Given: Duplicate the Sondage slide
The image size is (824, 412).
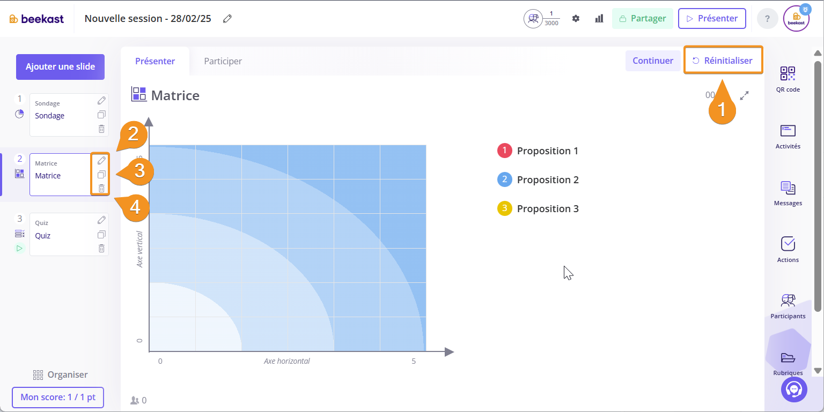Looking at the screenshot, I should pos(101,115).
